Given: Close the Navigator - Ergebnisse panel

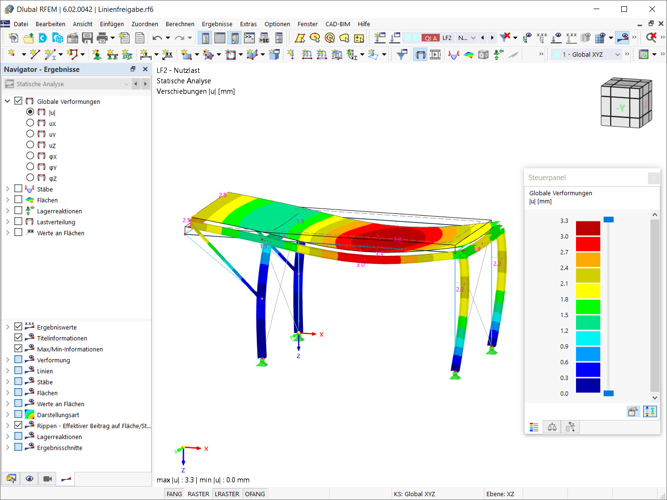Looking at the screenshot, I should (145, 69).
